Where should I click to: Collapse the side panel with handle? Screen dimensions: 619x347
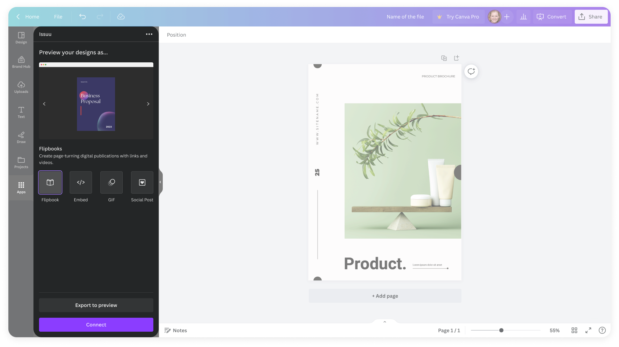point(161,182)
